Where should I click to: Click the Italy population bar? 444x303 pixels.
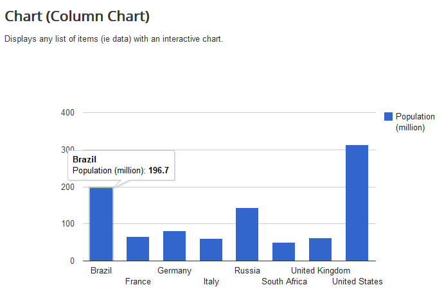(x=211, y=250)
